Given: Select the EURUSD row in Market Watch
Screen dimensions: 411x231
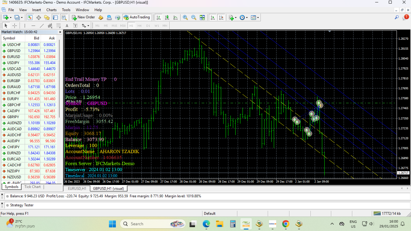Looking at the screenshot, I should (x=29, y=57).
